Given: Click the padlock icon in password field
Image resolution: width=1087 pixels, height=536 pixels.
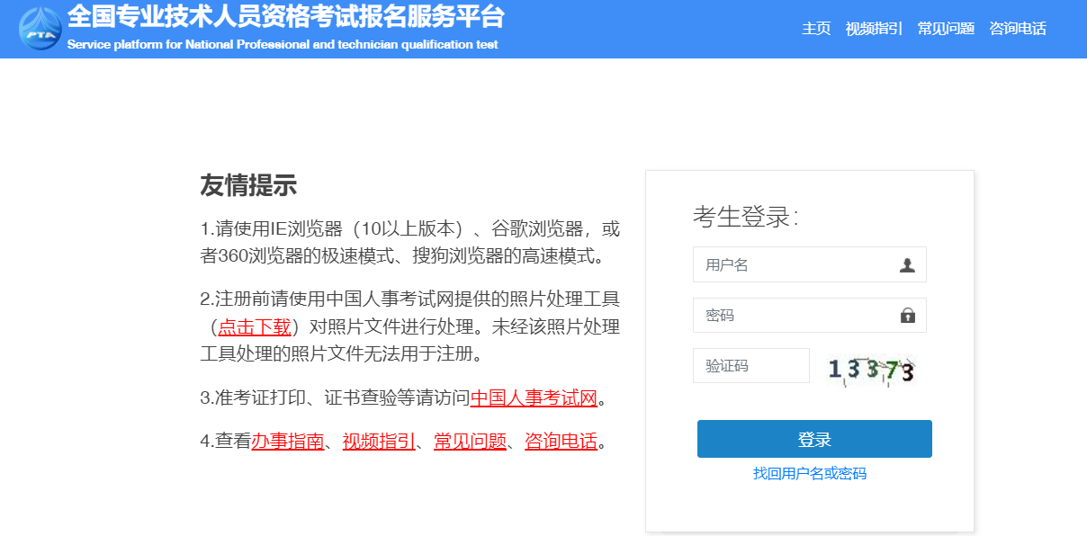Looking at the screenshot, I should click(x=907, y=316).
